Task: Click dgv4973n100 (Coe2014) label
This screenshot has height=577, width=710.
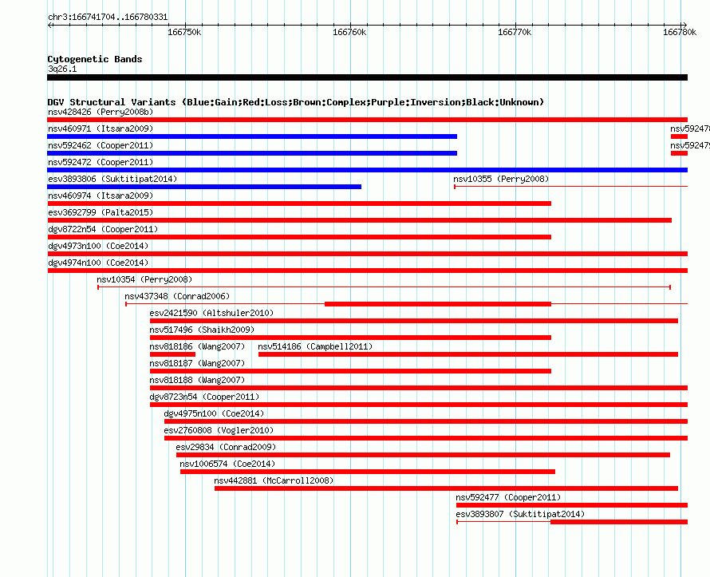Action: click(98, 246)
